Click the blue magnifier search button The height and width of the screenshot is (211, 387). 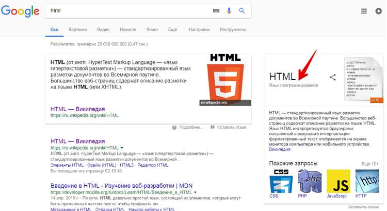242,11
